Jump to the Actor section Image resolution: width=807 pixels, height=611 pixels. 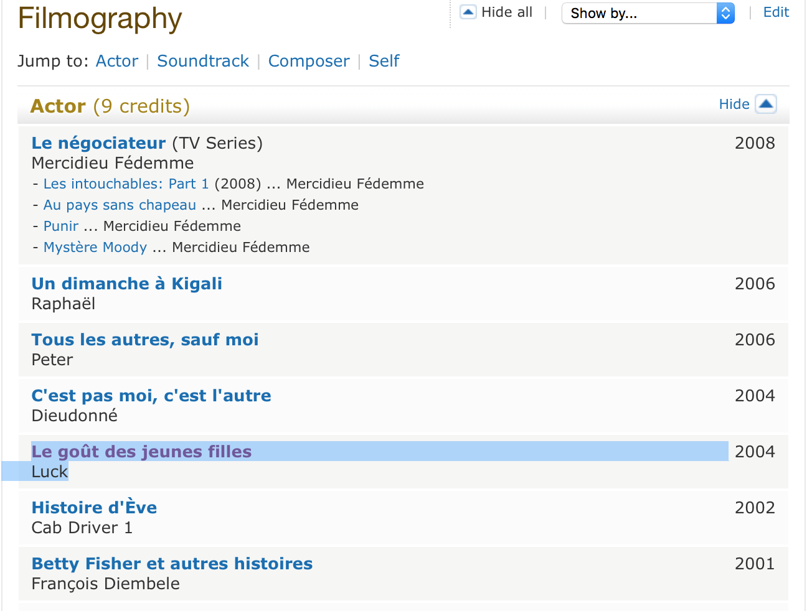(117, 61)
